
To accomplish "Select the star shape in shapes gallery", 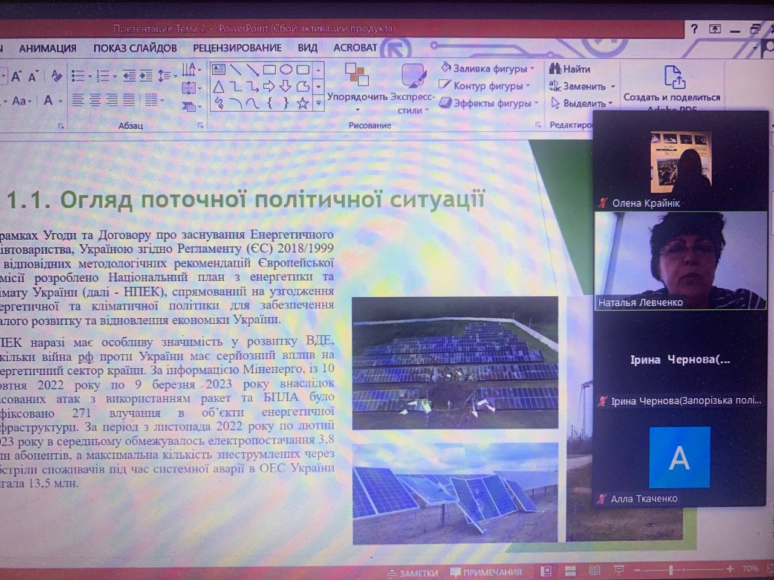I will [x=303, y=104].
